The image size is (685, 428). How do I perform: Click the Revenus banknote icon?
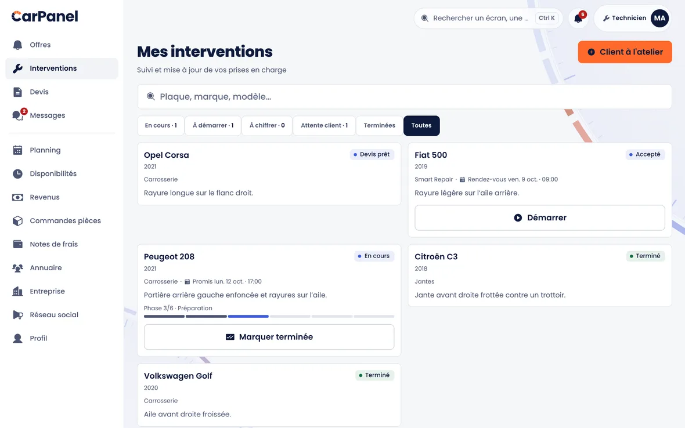click(17, 197)
